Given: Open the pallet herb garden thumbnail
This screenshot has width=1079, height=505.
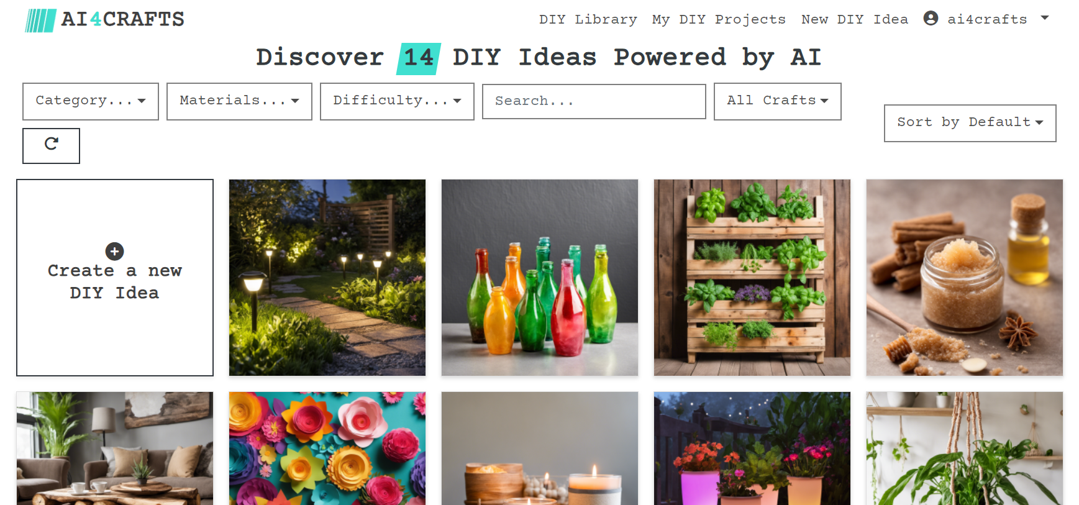Looking at the screenshot, I should coord(752,278).
